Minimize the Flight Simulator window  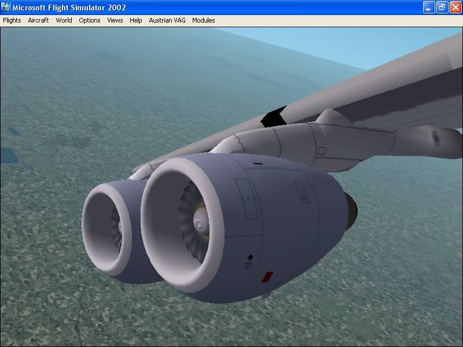428,8
